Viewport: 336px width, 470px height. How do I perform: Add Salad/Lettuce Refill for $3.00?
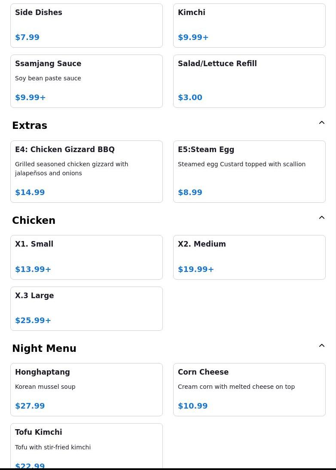(249, 81)
